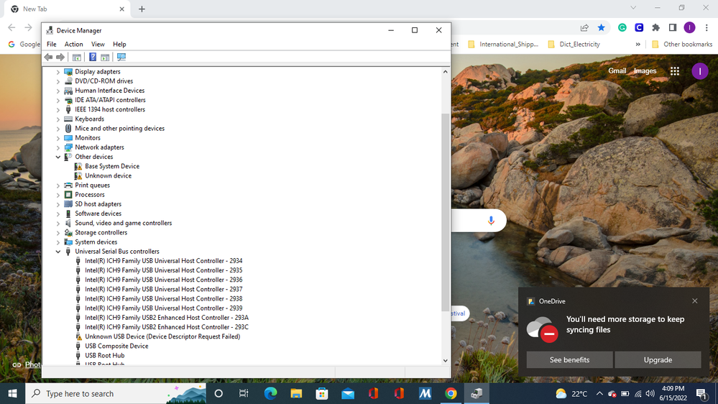Collapse Universal Serial Bus controllers node

(x=57, y=252)
